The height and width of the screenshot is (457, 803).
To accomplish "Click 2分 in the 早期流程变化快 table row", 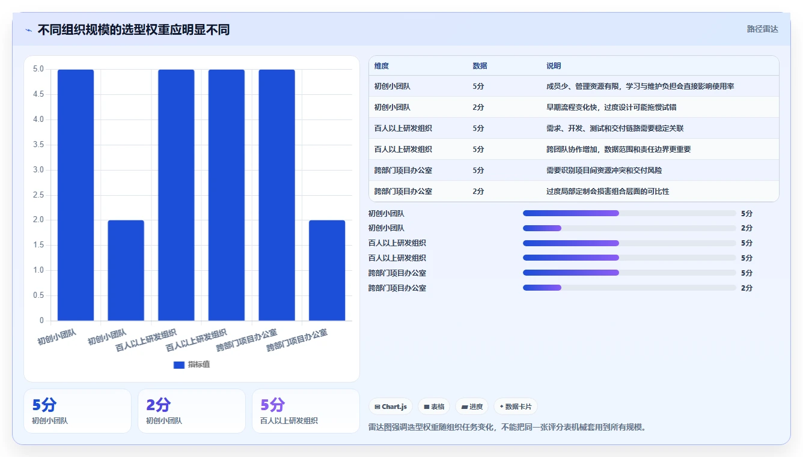I will (x=478, y=107).
